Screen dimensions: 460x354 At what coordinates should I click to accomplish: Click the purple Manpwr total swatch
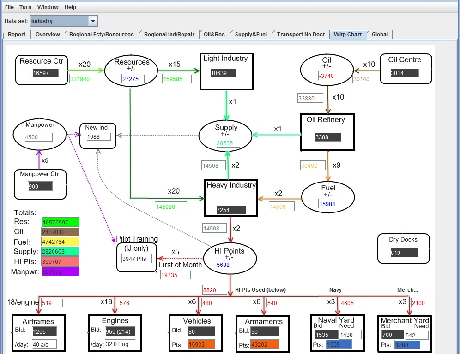(x=61, y=271)
